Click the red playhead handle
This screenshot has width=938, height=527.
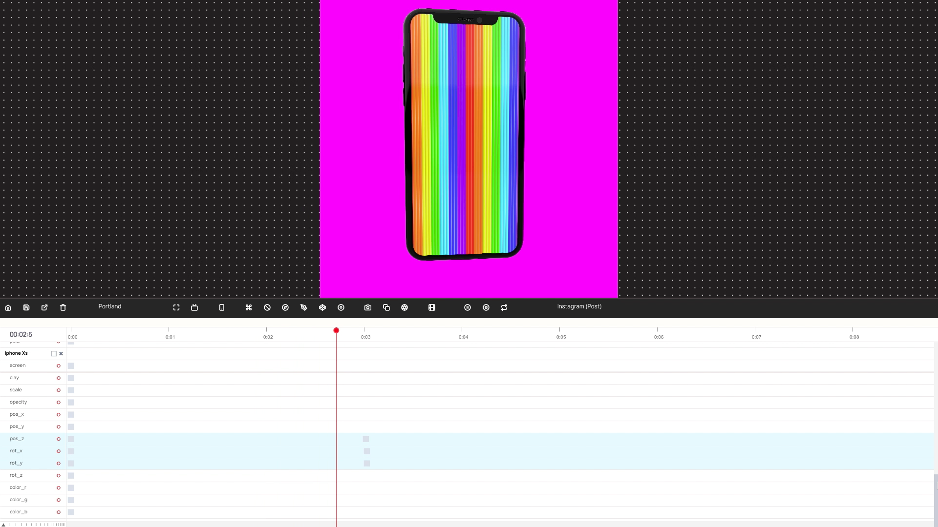click(x=336, y=331)
